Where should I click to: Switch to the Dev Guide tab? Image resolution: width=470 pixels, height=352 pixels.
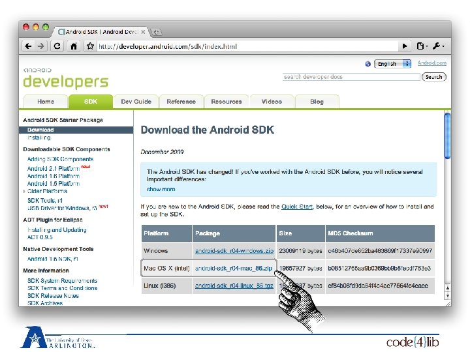click(136, 102)
